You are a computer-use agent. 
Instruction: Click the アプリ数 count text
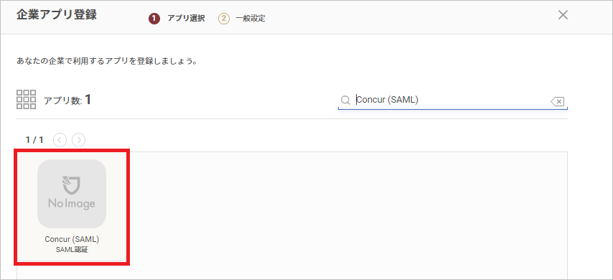point(67,100)
